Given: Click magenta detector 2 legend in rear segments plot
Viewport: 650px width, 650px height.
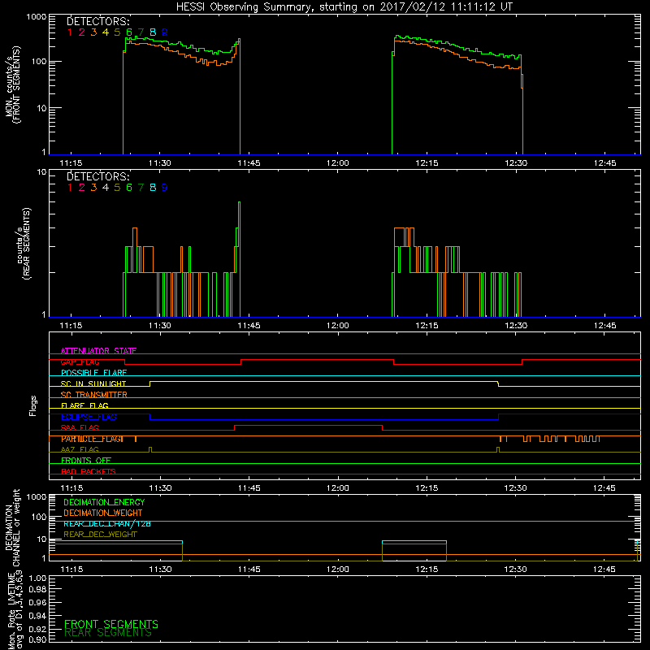Looking at the screenshot, I should tap(82, 188).
